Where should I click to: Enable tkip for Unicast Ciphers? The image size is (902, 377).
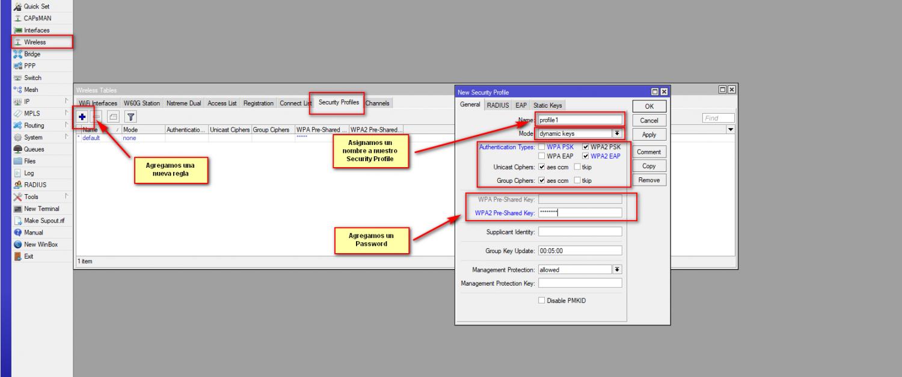click(x=577, y=167)
